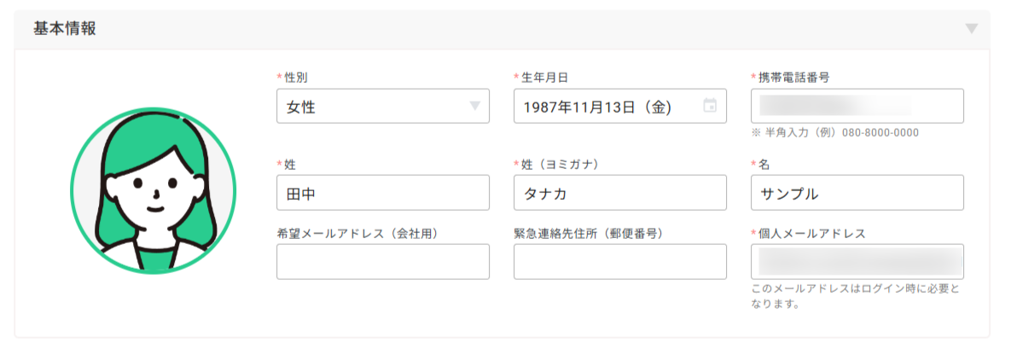The height and width of the screenshot is (343, 1011).
Task: Click the 姓(ヨミガナ) field containing タナカ
Action: pos(619,192)
